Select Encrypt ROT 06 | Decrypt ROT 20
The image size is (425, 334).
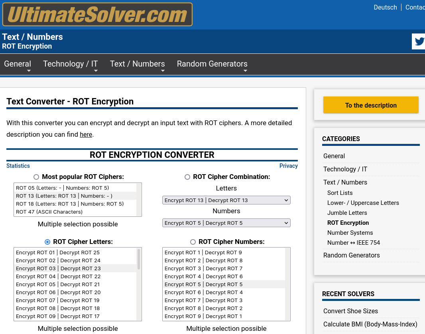point(75,293)
